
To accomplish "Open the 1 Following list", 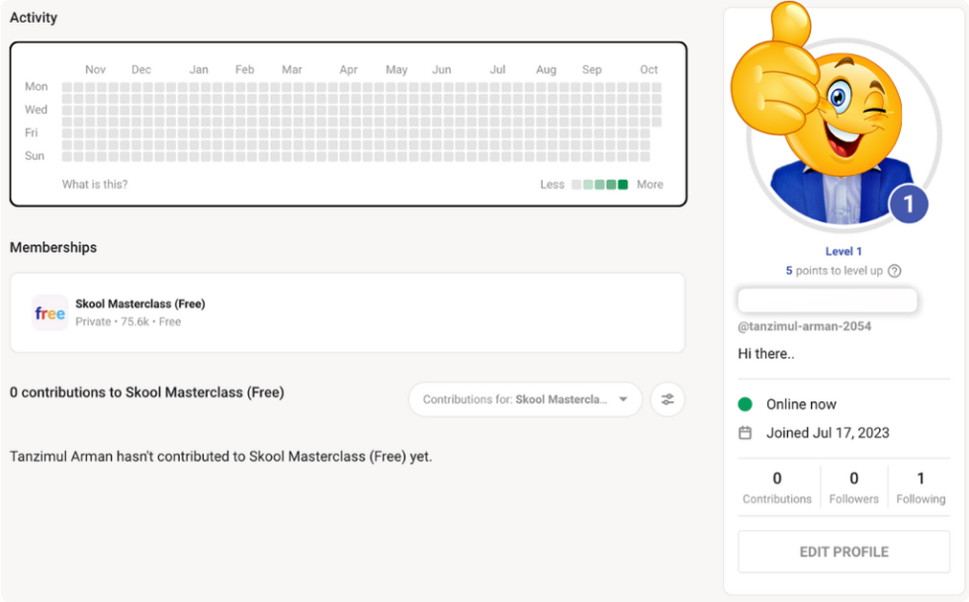I will [921, 487].
